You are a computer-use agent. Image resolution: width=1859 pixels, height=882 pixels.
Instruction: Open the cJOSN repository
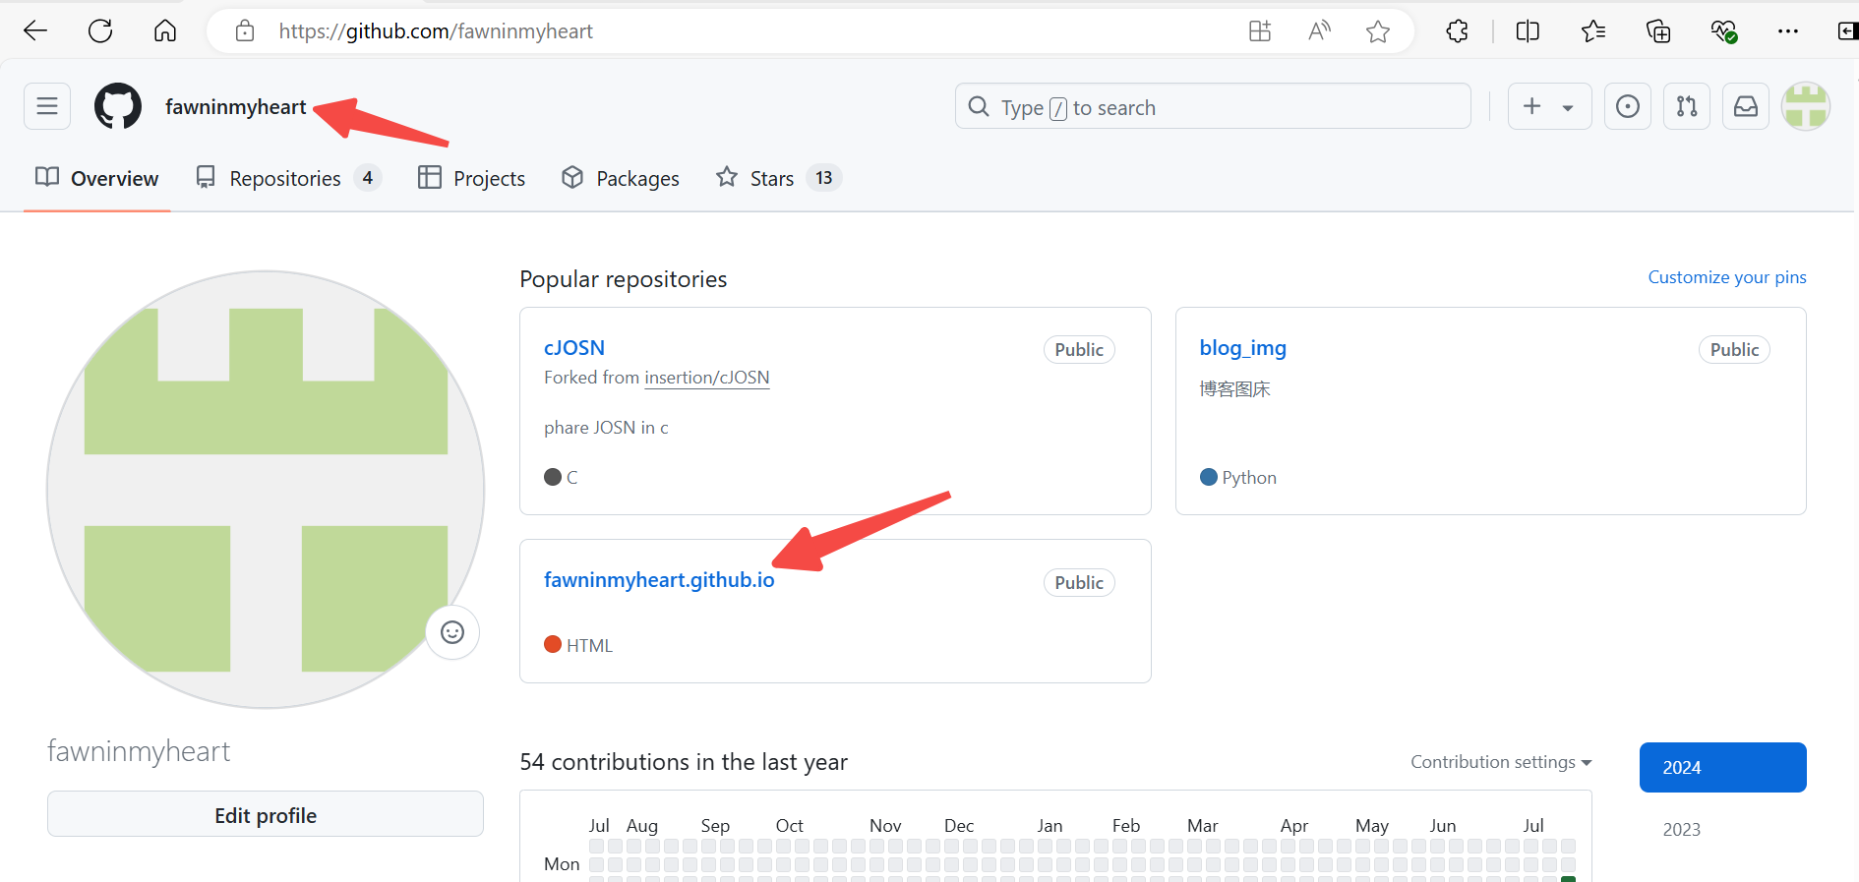[x=574, y=348]
